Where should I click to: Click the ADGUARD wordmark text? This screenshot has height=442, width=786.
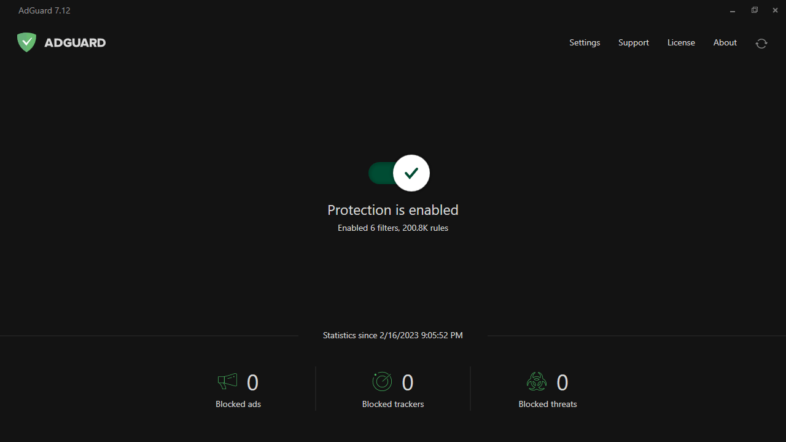point(75,42)
